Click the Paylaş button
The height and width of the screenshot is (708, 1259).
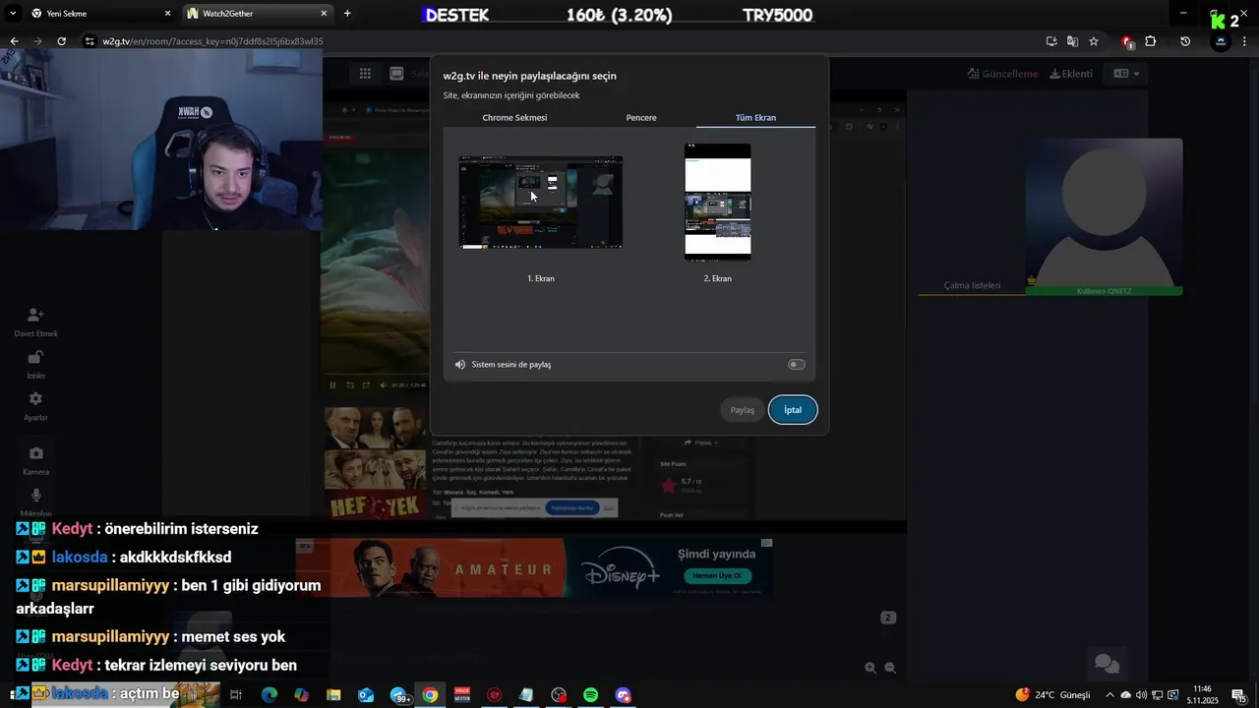[743, 410]
